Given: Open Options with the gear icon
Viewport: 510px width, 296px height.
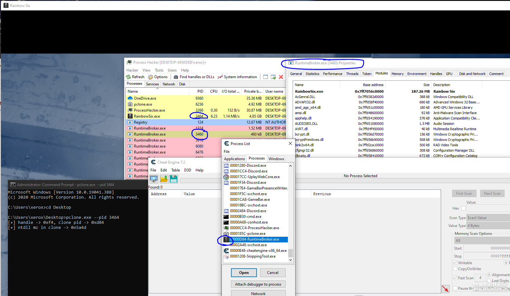Looking at the screenshot, I should point(151,77).
